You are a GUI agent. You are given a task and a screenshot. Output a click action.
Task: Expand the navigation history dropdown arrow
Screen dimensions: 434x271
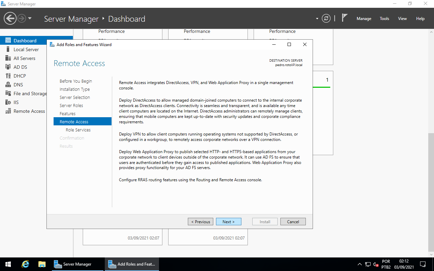[x=30, y=18]
